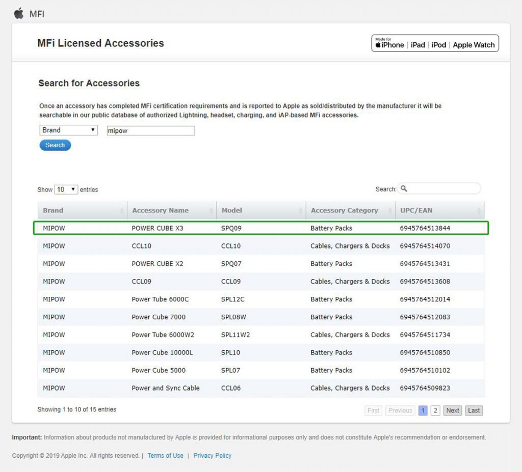The width and height of the screenshot is (522, 472).
Task: Select the CCL09 model cell
Action: pos(231,282)
